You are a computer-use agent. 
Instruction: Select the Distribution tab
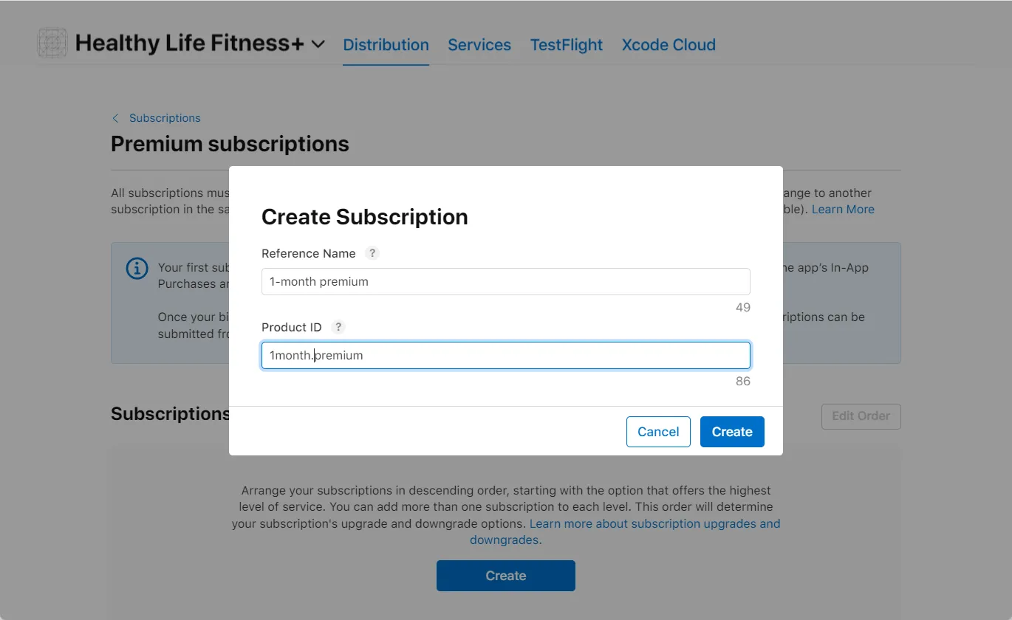click(x=386, y=45)
